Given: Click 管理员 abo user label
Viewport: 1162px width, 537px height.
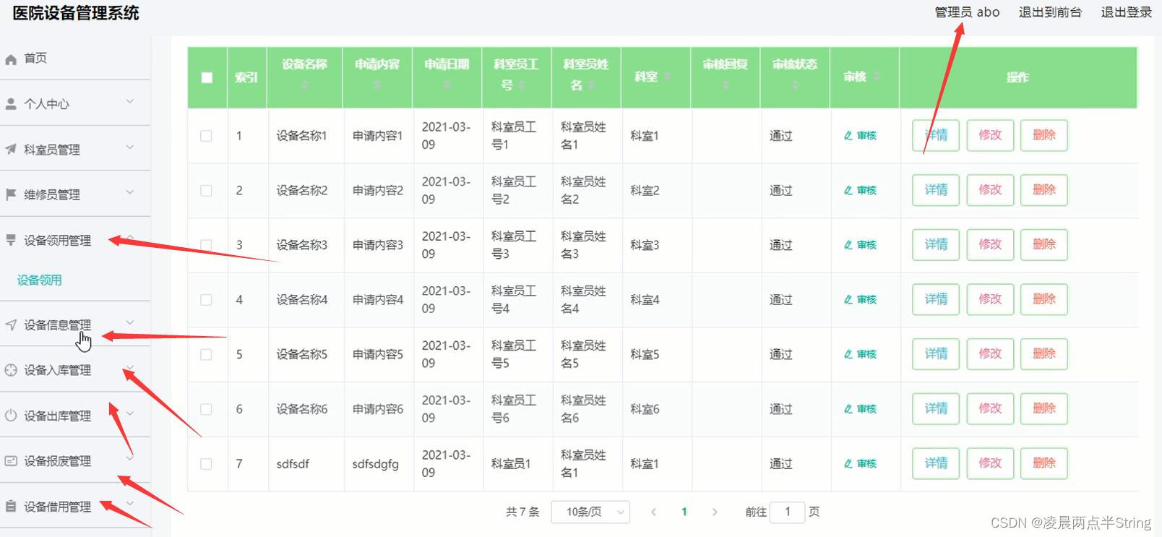Looking at the screenshot, I should pos(967,12).
